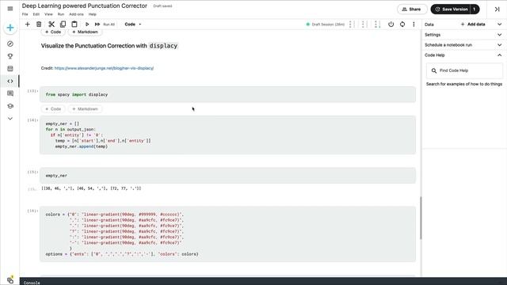Open the Learn graduation cap icon
The width and height of the screenshot is (507, 285).
(x=10, y=106)
